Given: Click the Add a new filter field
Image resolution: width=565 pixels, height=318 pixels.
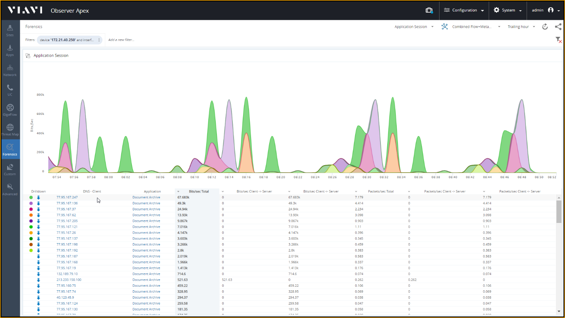Looking at the screenshot, I should pyautogui.click(x=121, y=40).
